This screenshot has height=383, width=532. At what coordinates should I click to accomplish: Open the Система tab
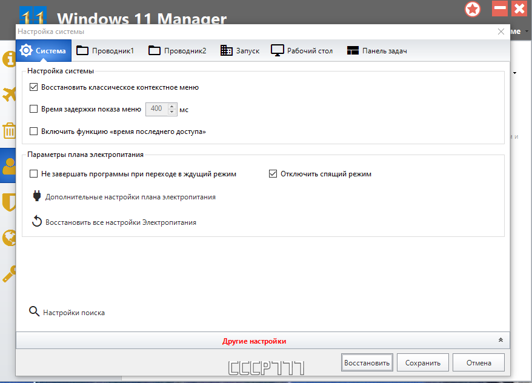[44, 50]
